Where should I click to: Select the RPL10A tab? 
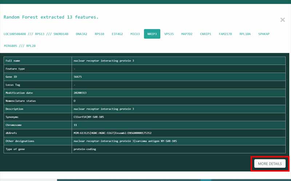245,34
